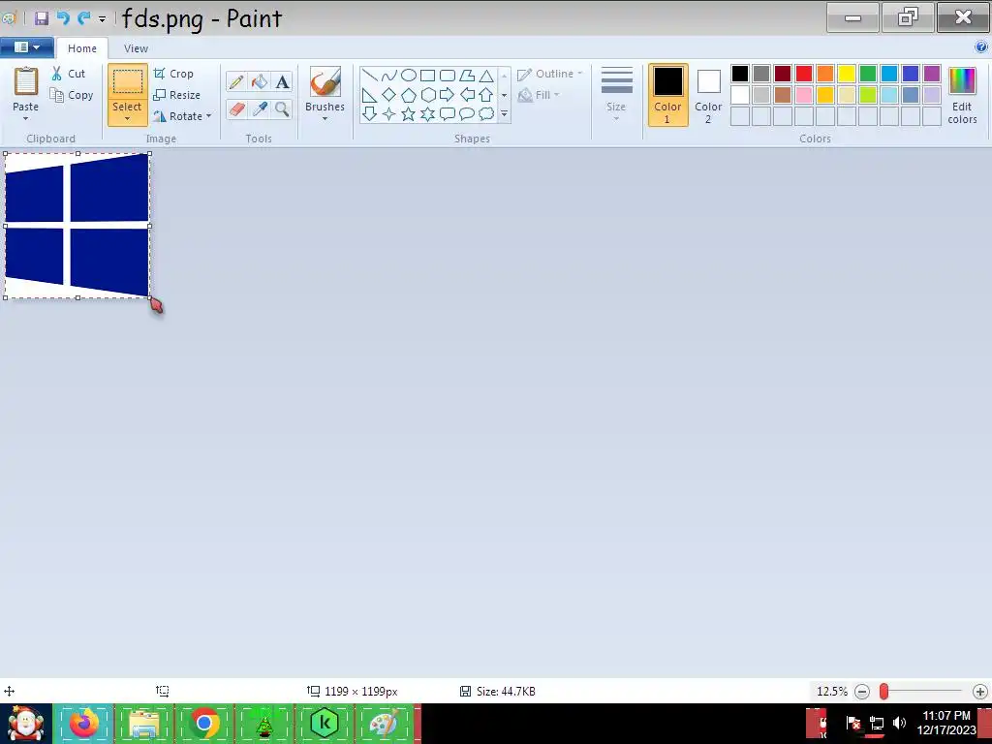Choose the Up arrow shape
Image resolution: width=992 pixels, height=744 pixels.
point(486,95)
